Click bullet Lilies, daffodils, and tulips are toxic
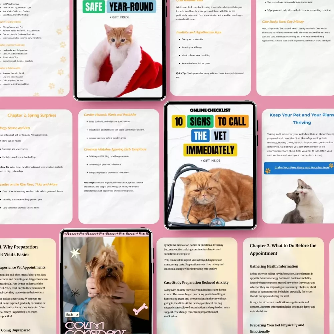 (x=110, y=122)
